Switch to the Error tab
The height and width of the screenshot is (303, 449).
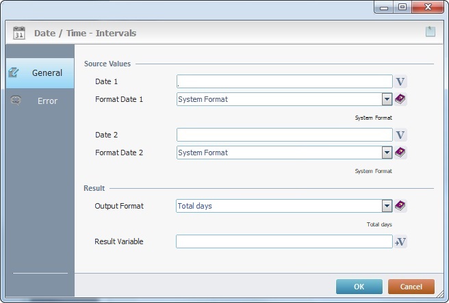click(x=40, y=101)
